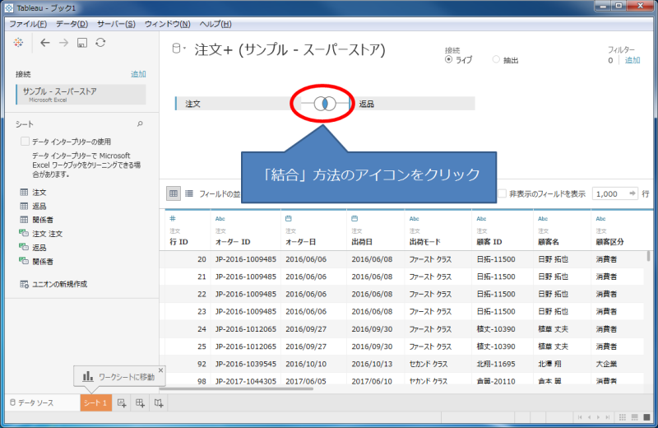Screen dimensions: 658x428
Task: Click the cell 北翔-11695
Action: [496, 364]
